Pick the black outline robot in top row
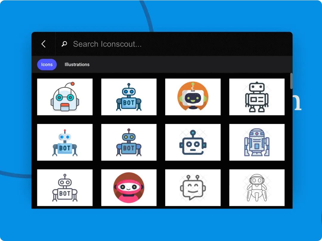322x241 pixels. [x=257, y=97]
